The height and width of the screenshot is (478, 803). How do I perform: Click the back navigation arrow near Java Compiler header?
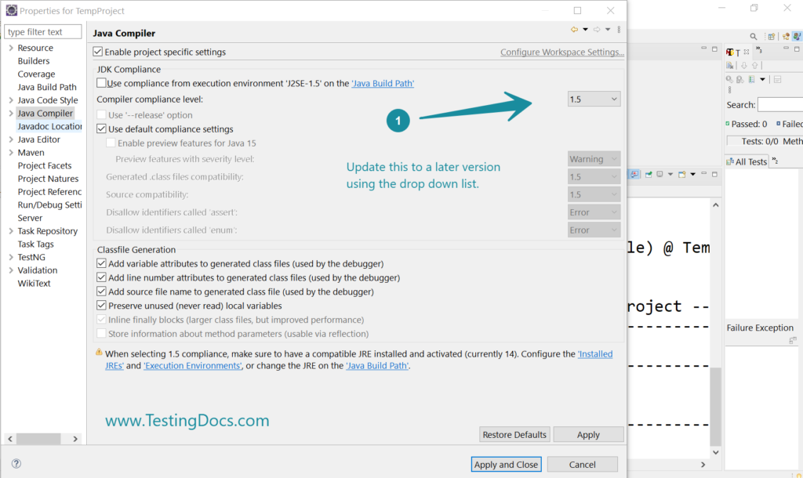pos(574,29)
